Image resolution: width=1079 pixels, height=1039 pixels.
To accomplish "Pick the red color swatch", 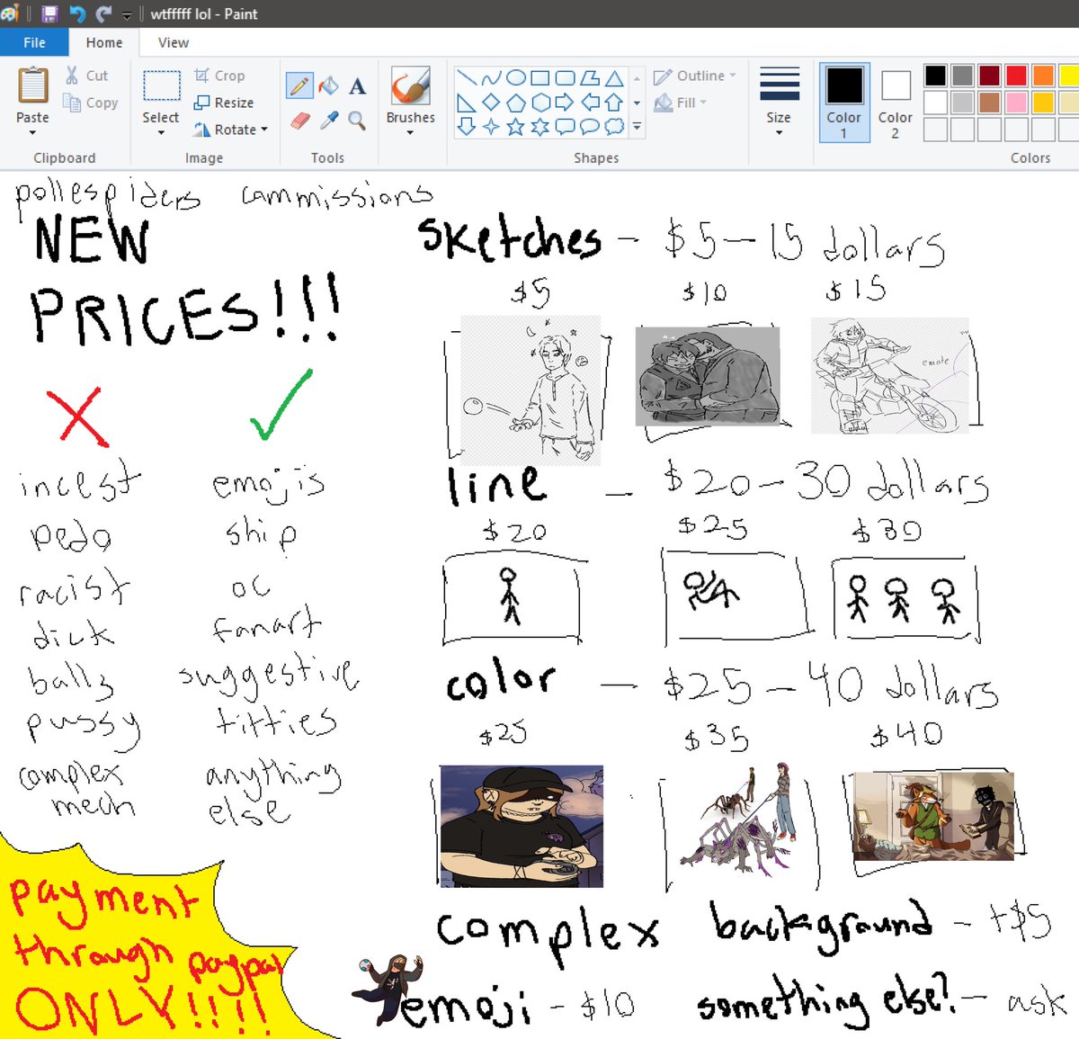I will (1016, 76).
